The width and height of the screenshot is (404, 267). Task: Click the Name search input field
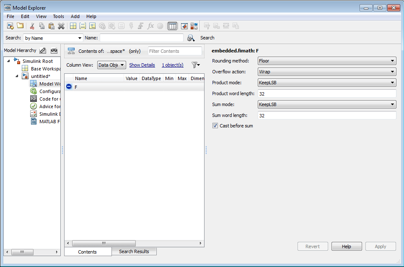point(142,38)
